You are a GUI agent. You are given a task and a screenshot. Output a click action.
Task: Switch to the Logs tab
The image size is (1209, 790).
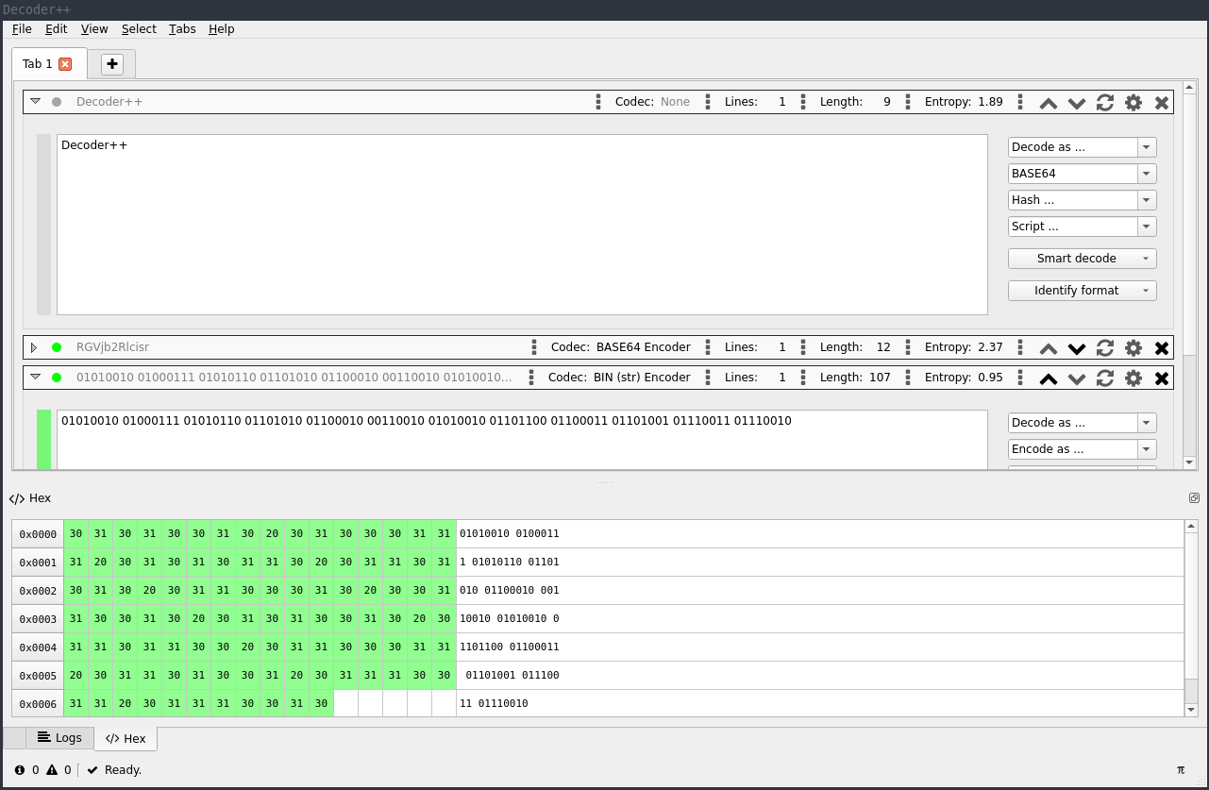(59, 738)
